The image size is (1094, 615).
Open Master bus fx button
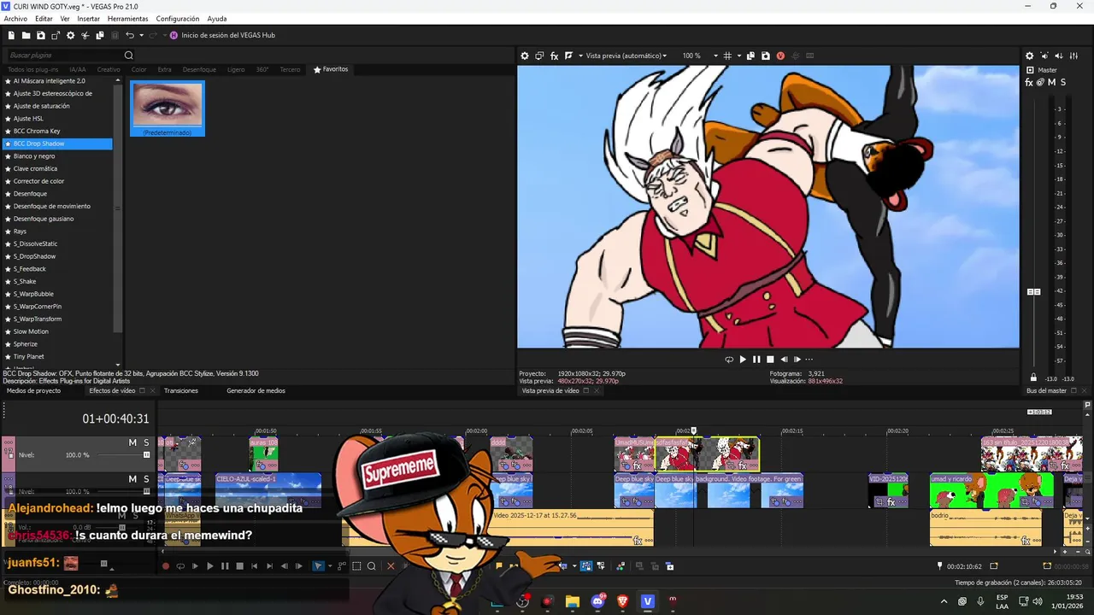click(x=1029, y=82)
